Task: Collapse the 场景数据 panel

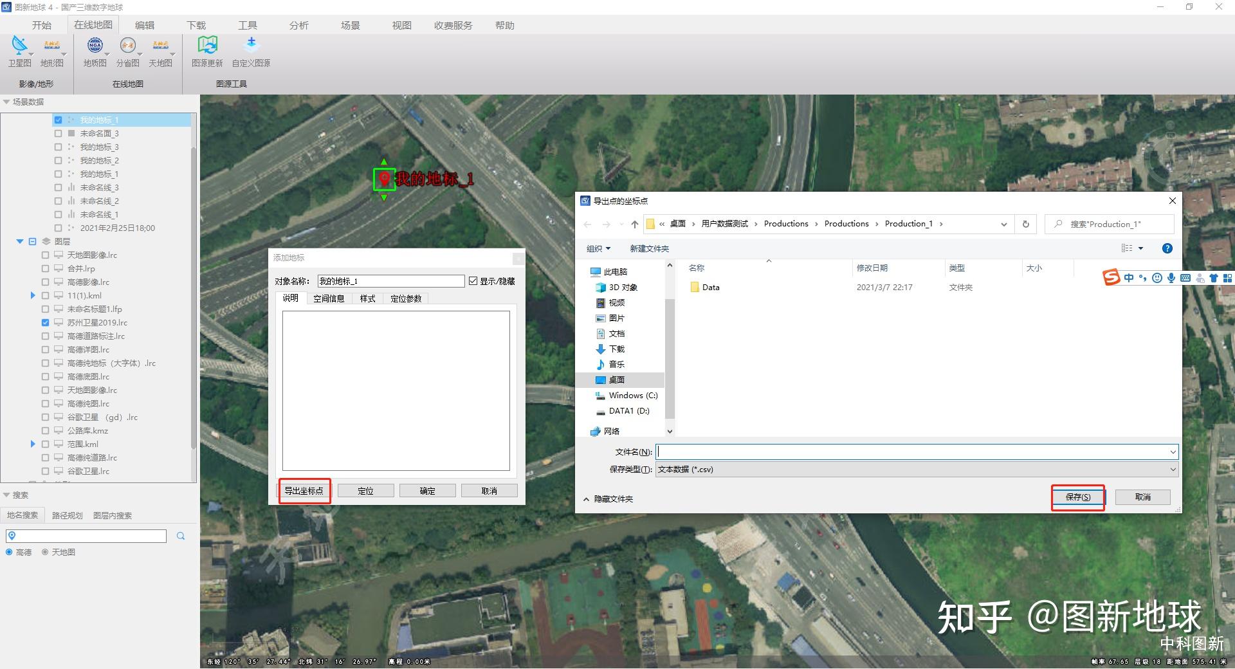Action: [x=6, y=102]
